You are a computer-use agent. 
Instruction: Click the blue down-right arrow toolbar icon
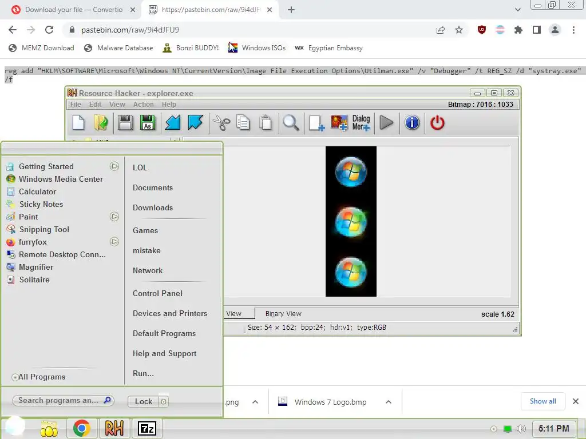196,123
